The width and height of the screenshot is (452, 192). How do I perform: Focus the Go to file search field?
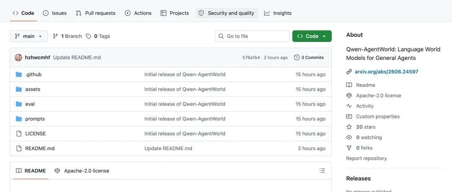[x=252, y=36]
